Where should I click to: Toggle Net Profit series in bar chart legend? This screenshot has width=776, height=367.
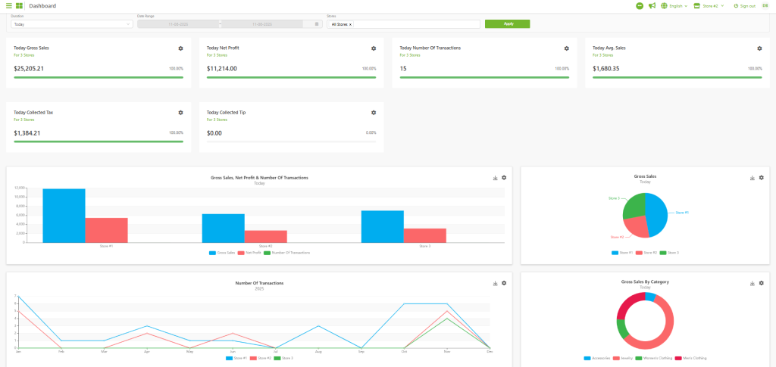pyautogui.click(x=250, y=253)
